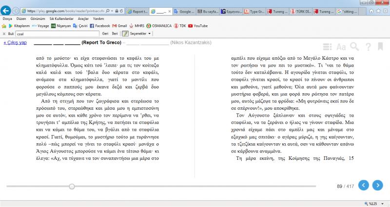Click the browser forward arrow button
Viewport: 390px width, 207px height.
click(x=16, y=11)
